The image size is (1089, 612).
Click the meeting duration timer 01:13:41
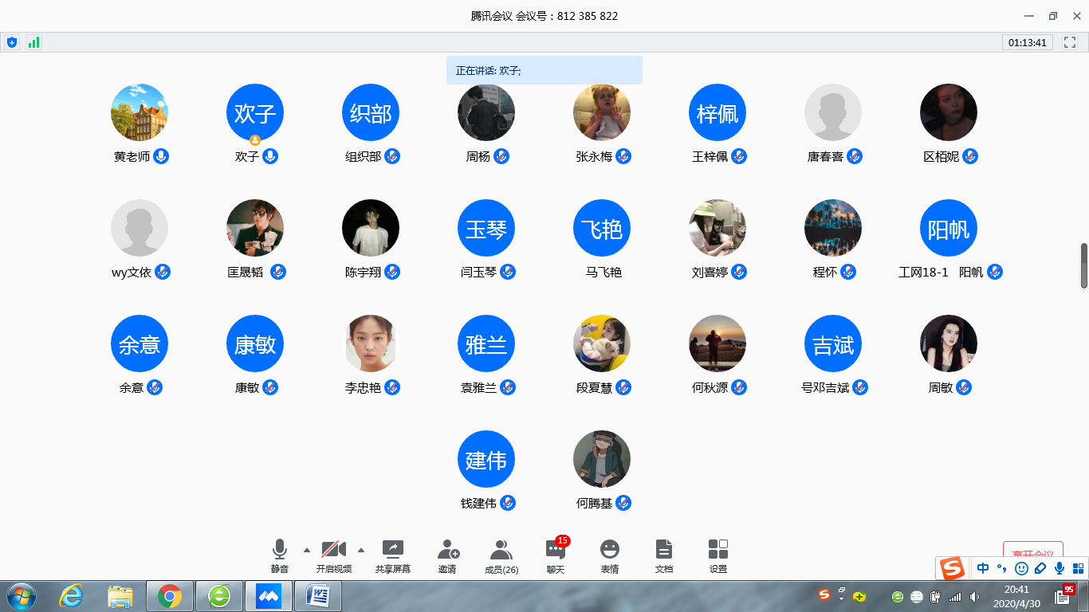(1027, 42)
